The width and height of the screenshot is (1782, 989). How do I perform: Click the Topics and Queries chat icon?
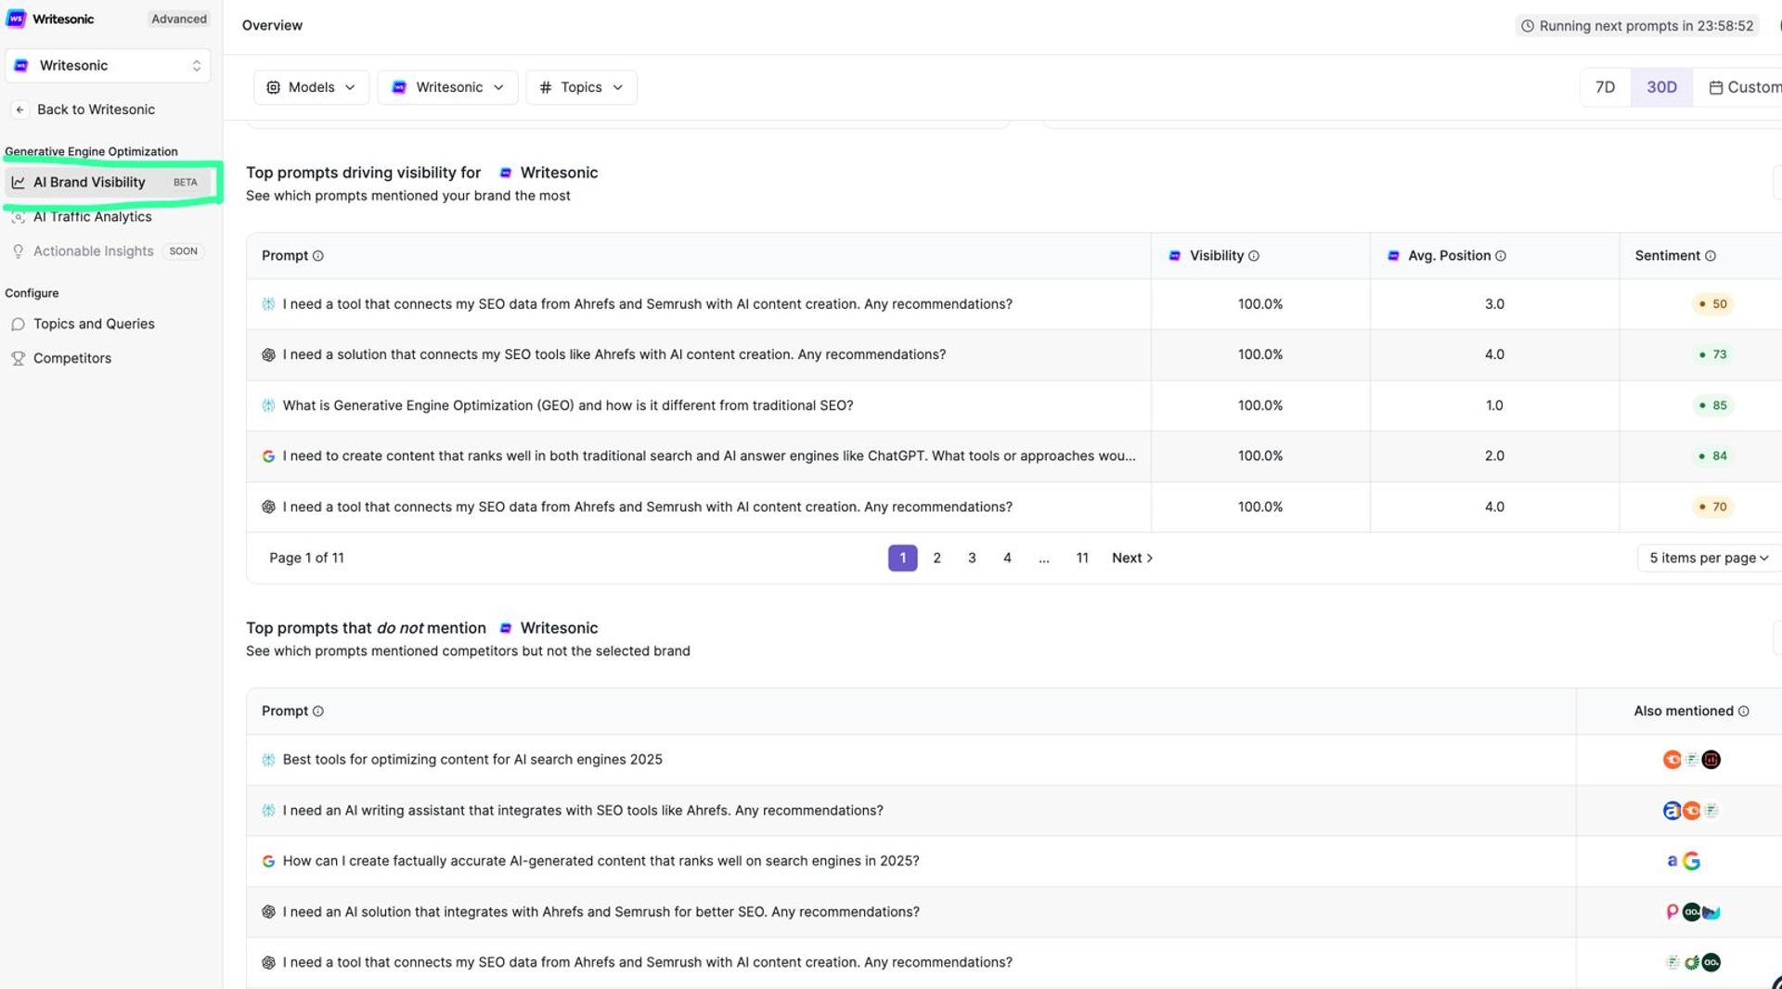(x=18, y=324)
